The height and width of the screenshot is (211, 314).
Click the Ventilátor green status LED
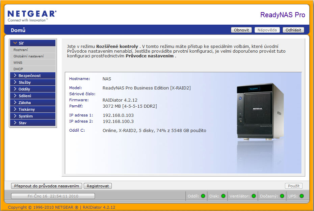[254, 196]
